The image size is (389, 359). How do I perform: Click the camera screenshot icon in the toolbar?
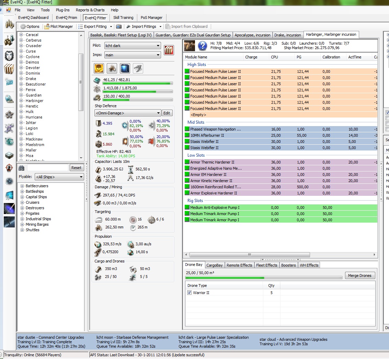(119, 26)
